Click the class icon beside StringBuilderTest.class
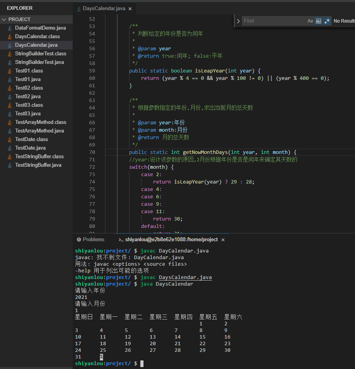 [10, 54]
